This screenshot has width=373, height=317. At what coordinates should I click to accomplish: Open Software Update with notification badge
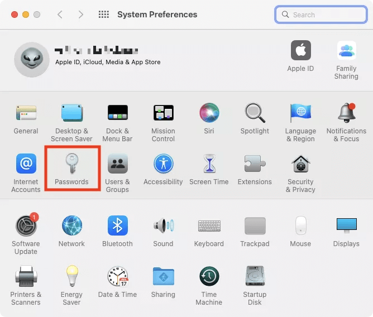pyautogui.click(x=26, y=226)
